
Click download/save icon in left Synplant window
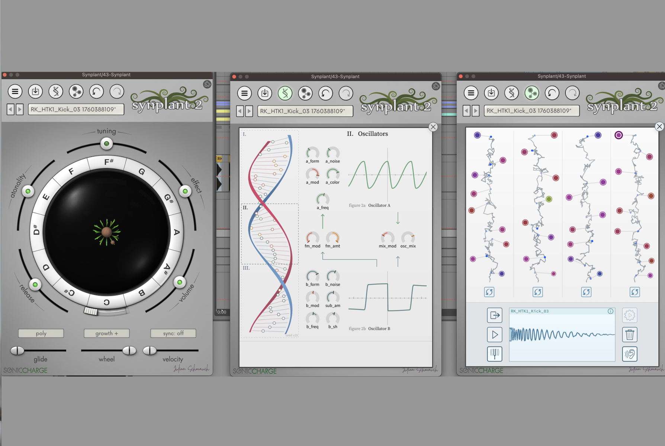point(35,91)
